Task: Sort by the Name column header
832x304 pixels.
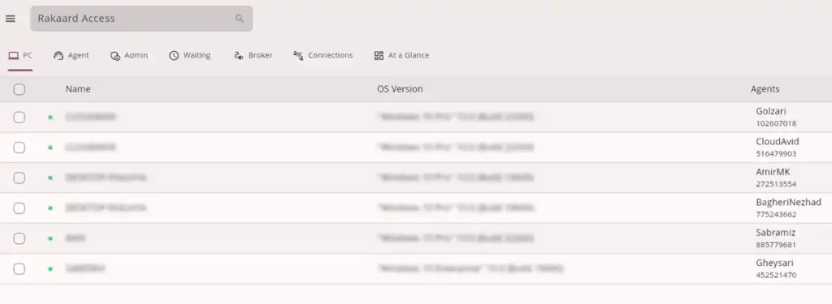Action: pos(78,89)
